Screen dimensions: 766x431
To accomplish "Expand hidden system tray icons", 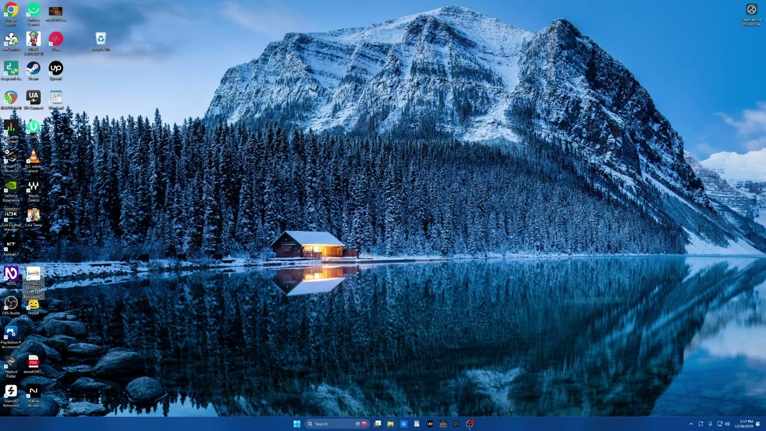I will 691,424.
